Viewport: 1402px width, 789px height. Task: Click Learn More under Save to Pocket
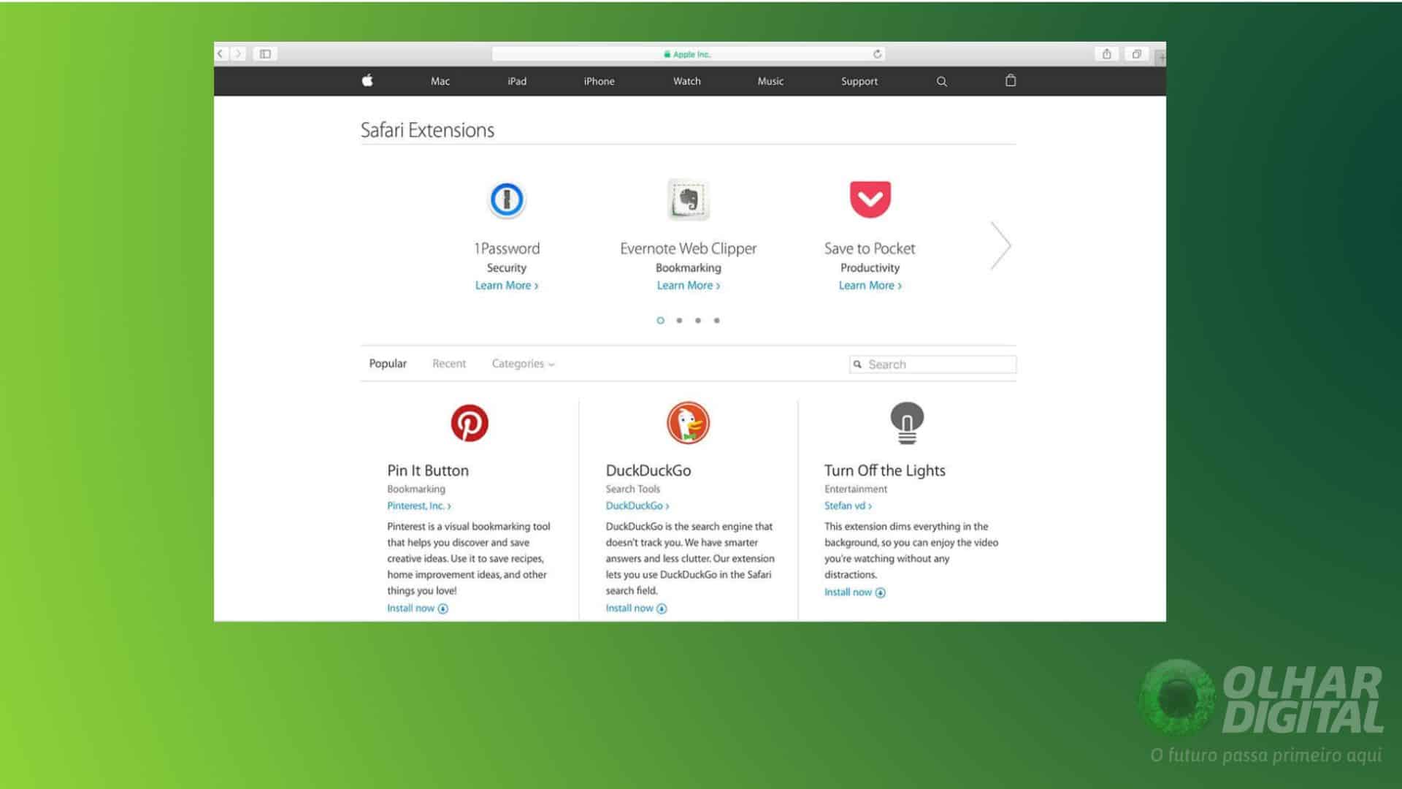pos(870,286)
